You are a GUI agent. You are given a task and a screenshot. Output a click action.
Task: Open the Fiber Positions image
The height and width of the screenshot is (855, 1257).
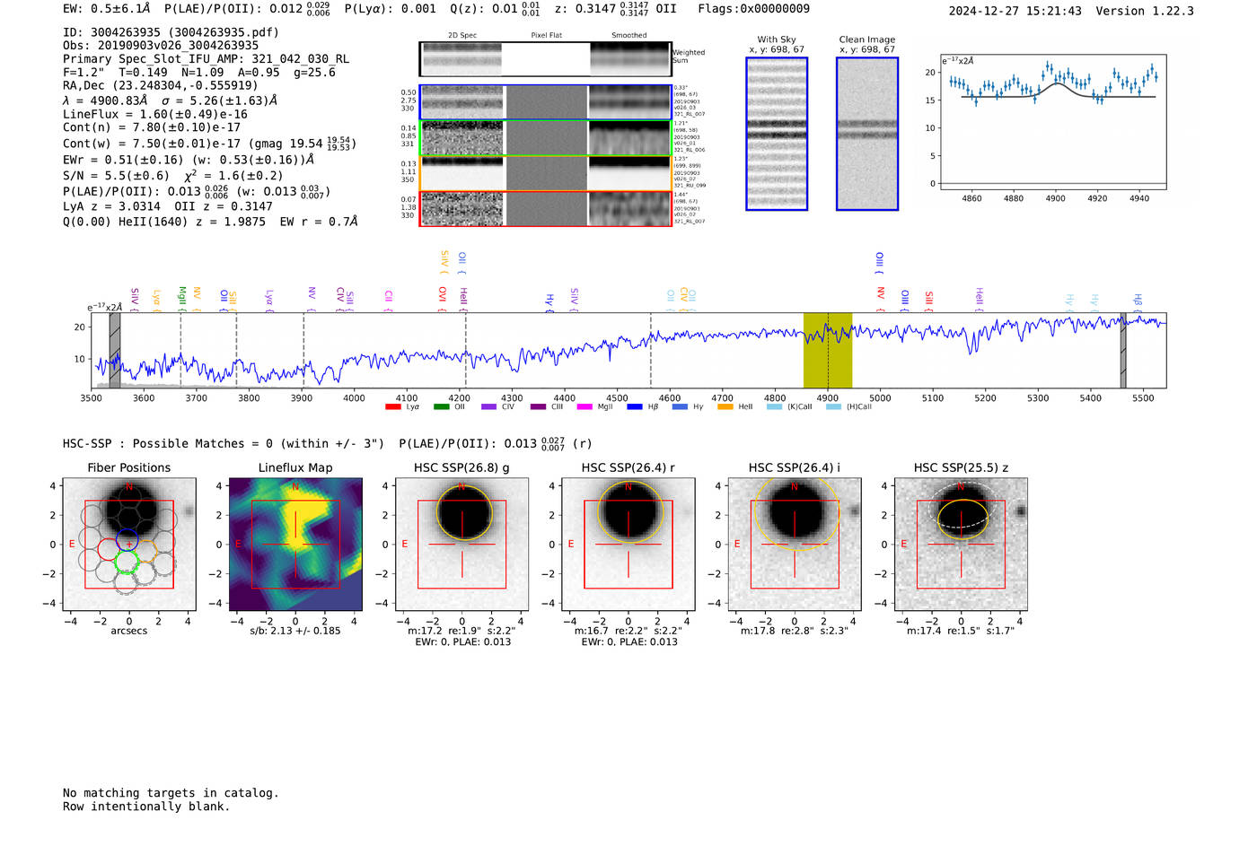coord(129,545)
